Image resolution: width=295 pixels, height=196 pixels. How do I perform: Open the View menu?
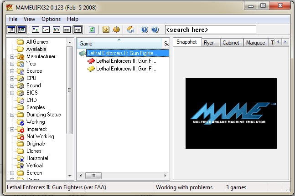29,19
